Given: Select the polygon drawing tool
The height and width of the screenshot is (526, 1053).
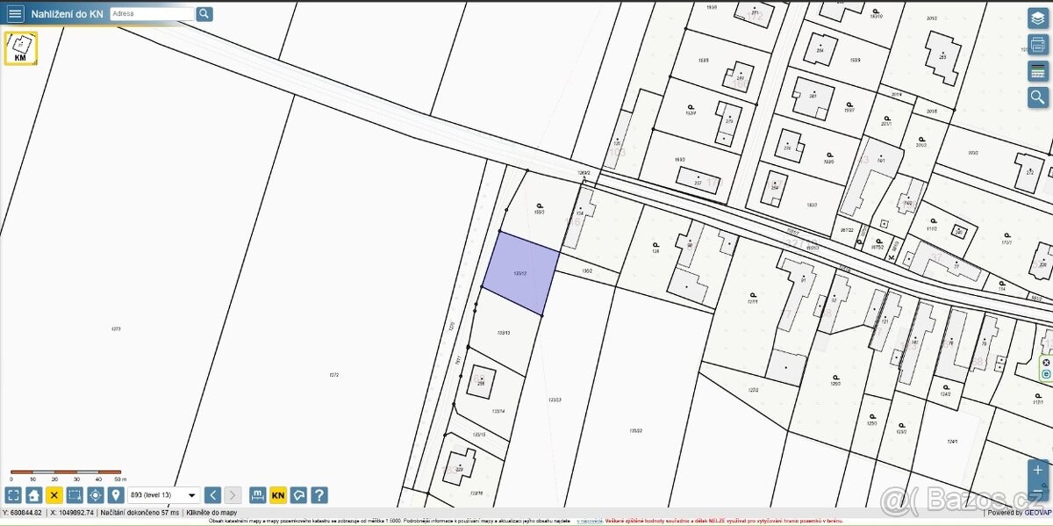Looking at the screenshot, I should pyautogui.click(x=299, y=495).
